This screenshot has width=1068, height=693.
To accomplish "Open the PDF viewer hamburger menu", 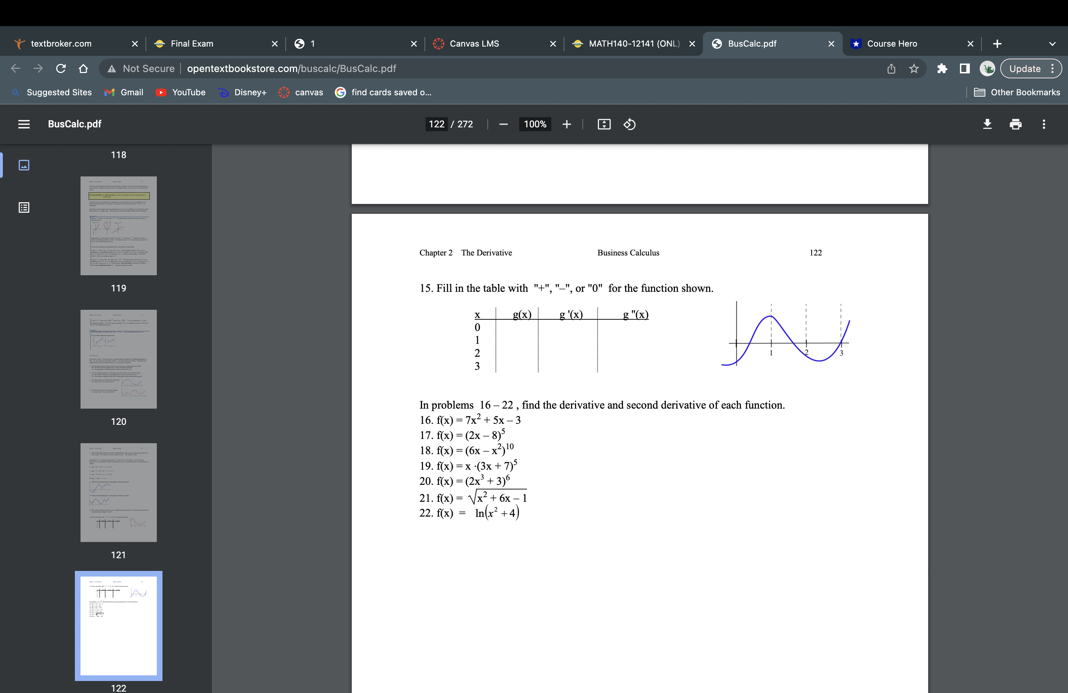I will tap(24, 124).
